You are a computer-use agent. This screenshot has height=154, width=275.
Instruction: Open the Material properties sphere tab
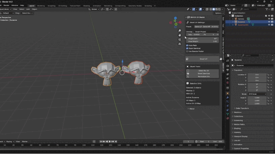[227, 118]
